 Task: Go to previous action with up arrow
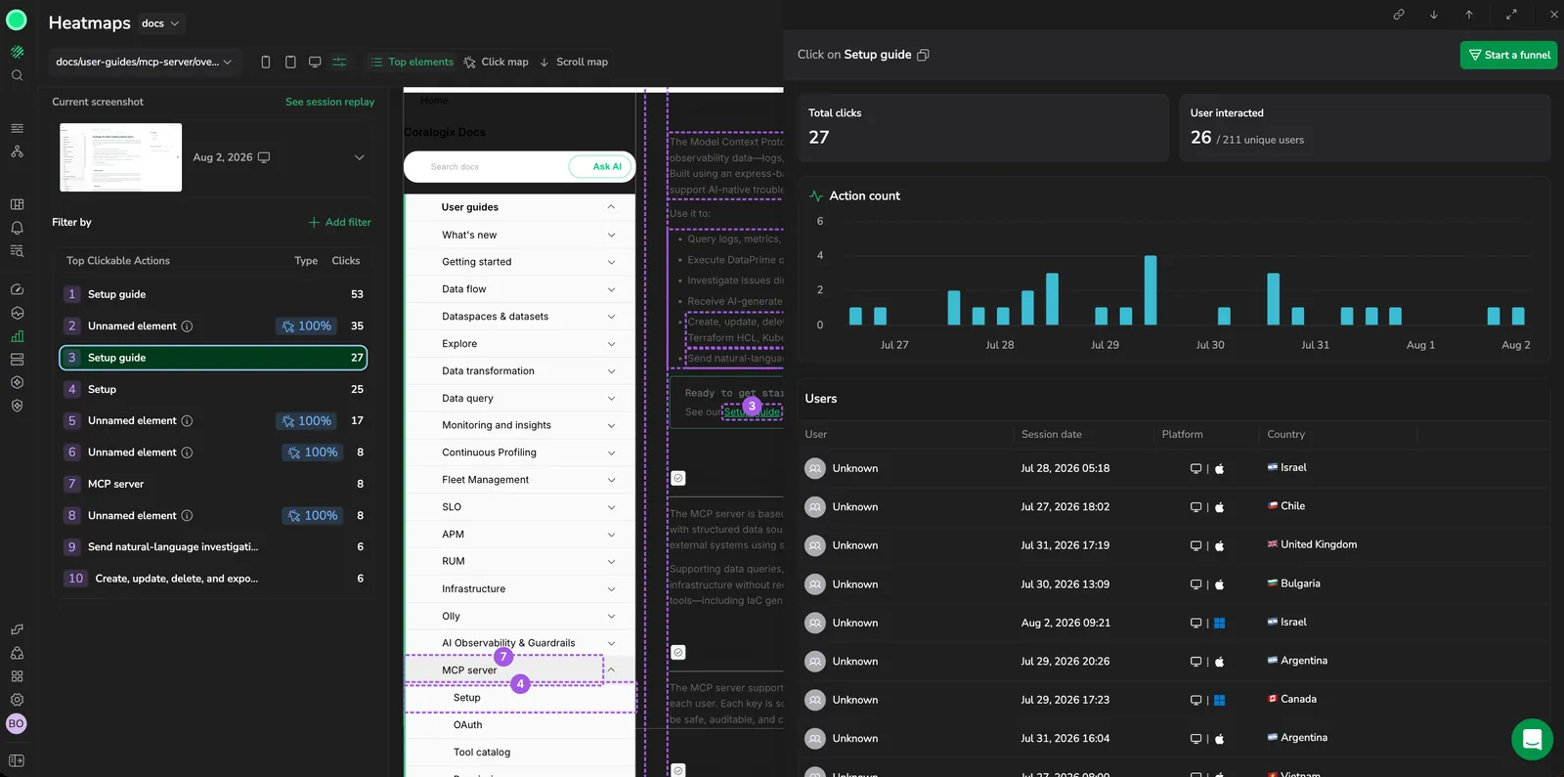[x=1469, y=15]
